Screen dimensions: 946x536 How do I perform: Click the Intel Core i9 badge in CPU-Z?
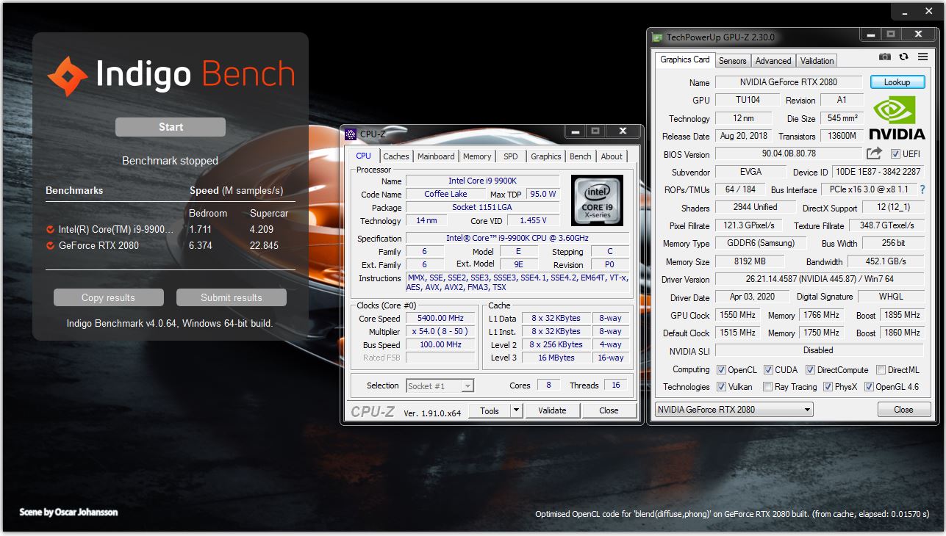pyautogui.click(x=597, y=200)
